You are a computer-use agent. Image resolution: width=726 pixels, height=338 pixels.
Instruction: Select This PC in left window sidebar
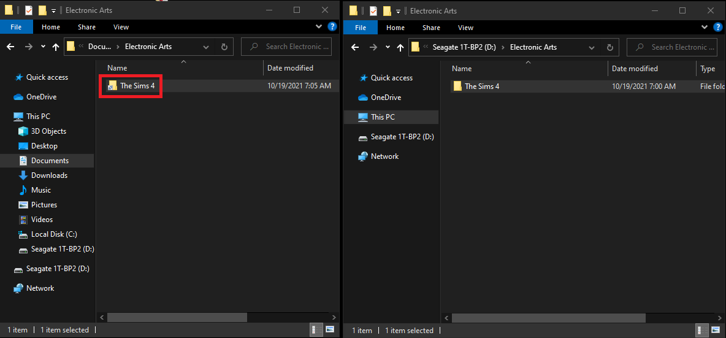[39, 116]
